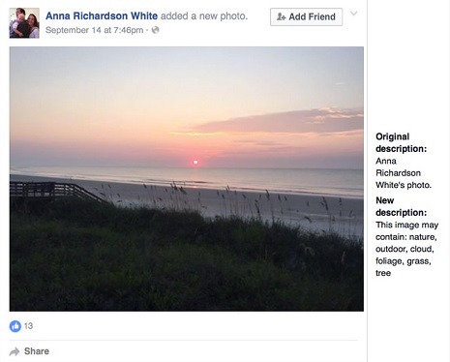The width and height of the screenshot is (450, 362).
Task: Select the 'Original description:' heading
Action: pyautogui.click(x=401, y=142)
